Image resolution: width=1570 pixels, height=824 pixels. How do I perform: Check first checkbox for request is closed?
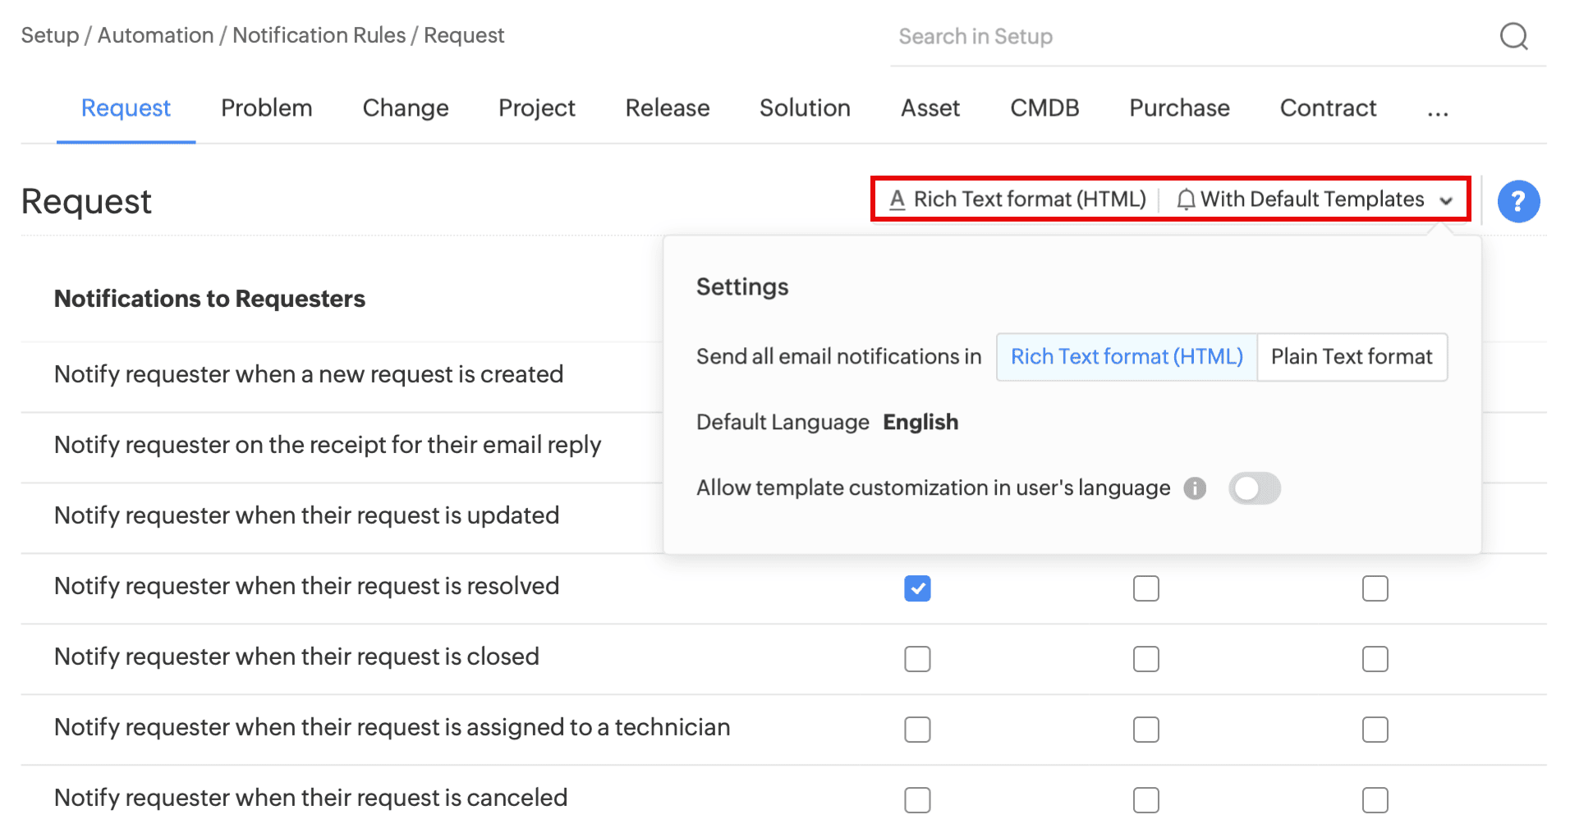[x=917, y=659]
